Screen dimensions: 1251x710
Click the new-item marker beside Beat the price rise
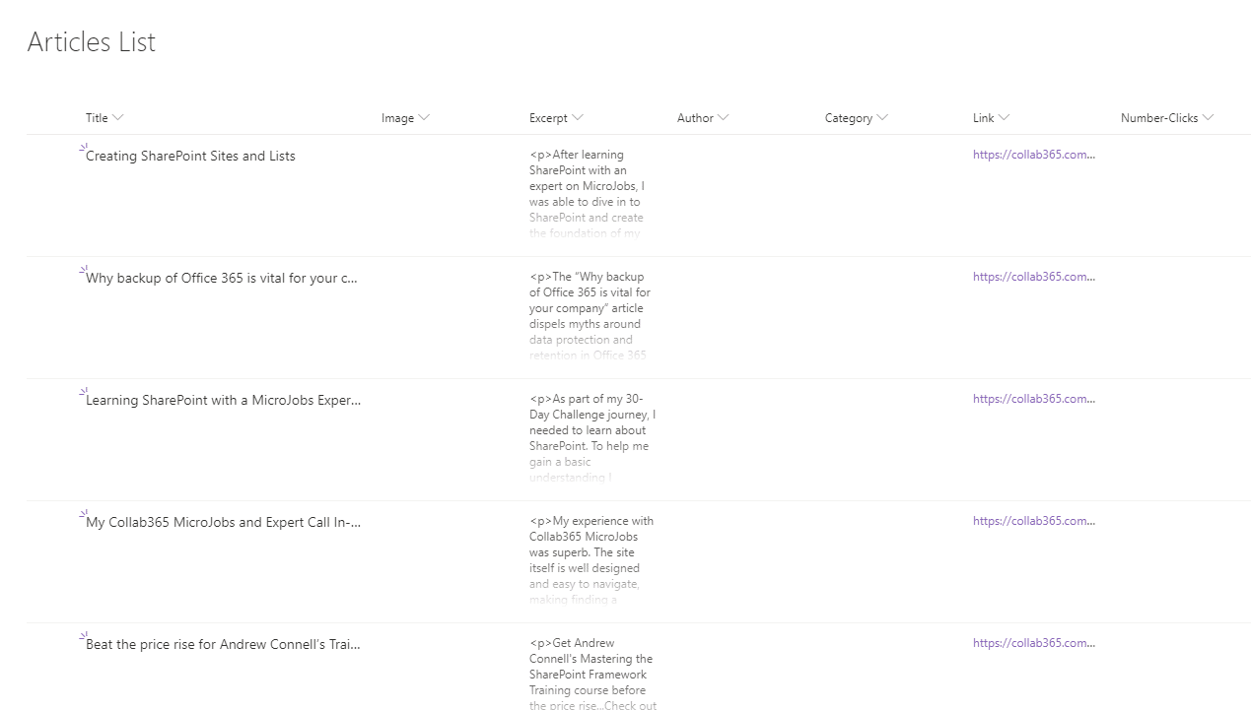tap(83, 636)
